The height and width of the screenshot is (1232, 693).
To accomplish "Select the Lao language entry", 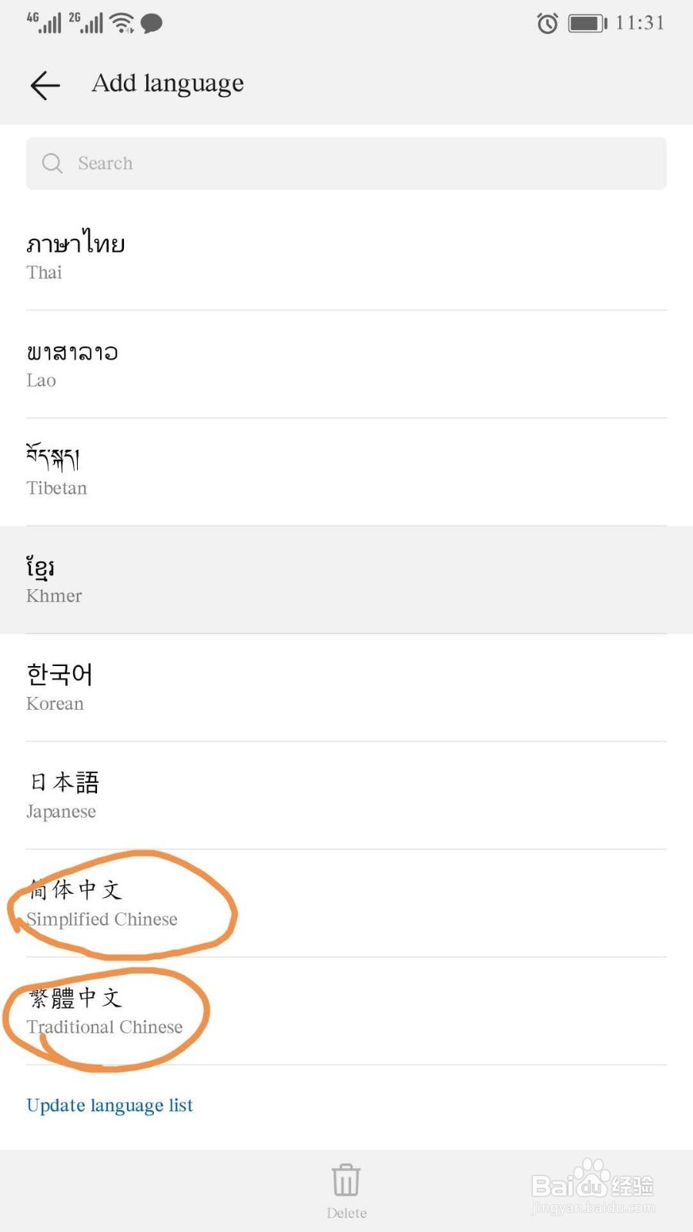I will 346,363.
